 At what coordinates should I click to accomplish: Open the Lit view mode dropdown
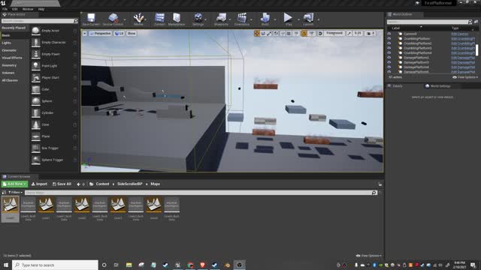click(119, 33)
